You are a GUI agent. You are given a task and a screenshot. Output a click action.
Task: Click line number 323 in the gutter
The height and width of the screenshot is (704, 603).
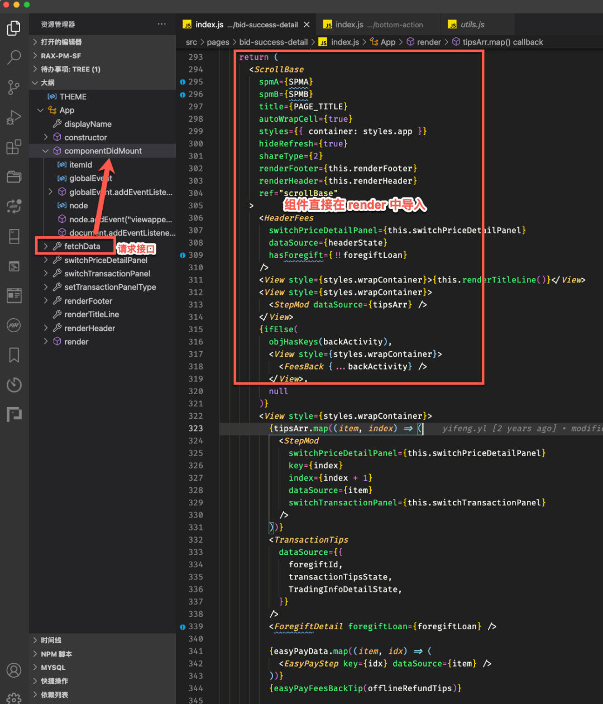point(195,428)
